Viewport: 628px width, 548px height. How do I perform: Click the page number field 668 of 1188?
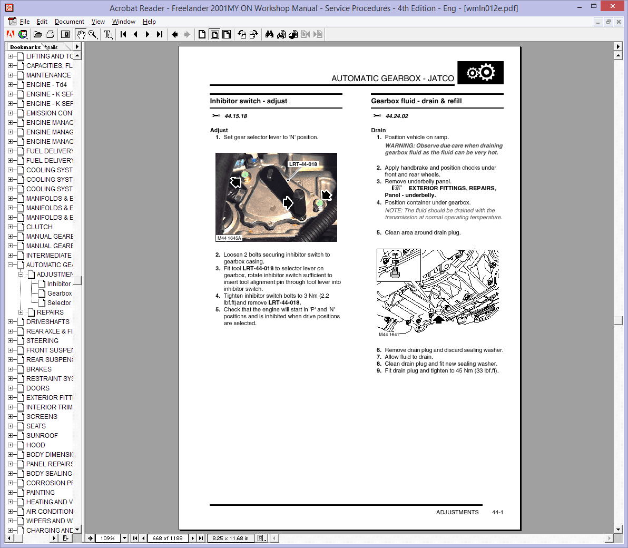pyautogui.click(x=168, y=538)
